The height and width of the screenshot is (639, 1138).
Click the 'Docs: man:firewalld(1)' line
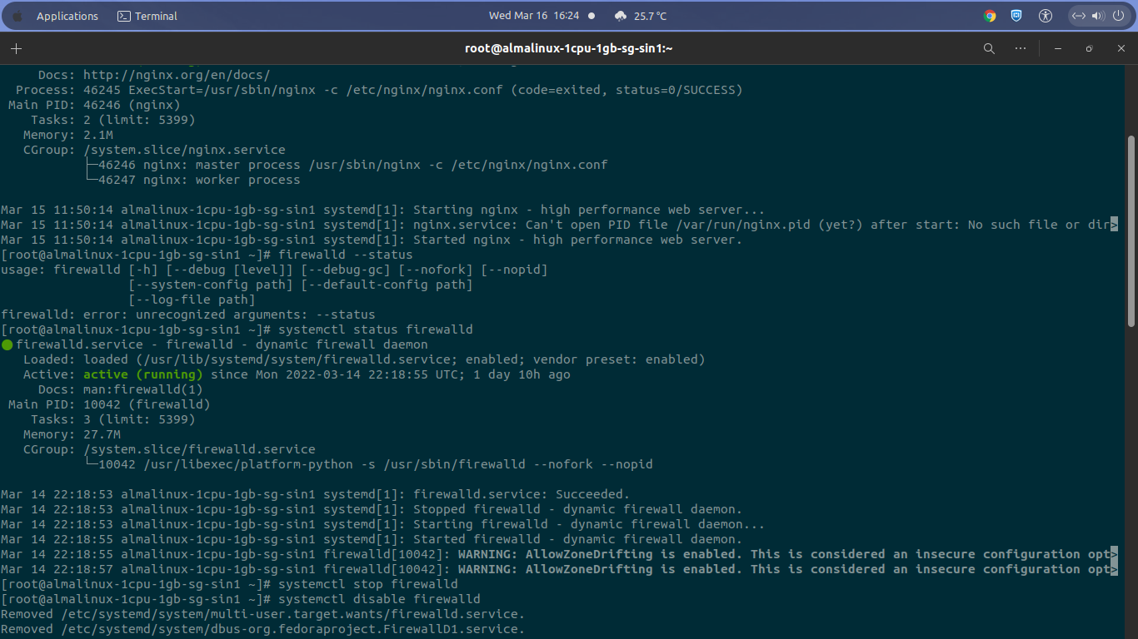pyautogui.click(x=121, y=389)
